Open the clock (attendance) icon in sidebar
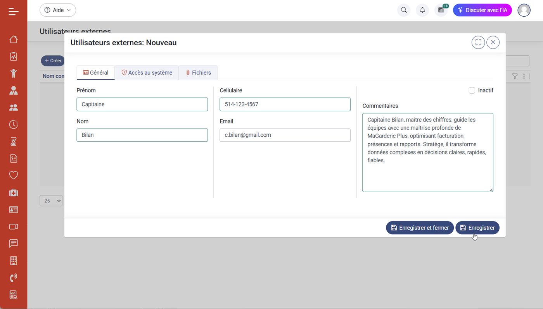 14,124
